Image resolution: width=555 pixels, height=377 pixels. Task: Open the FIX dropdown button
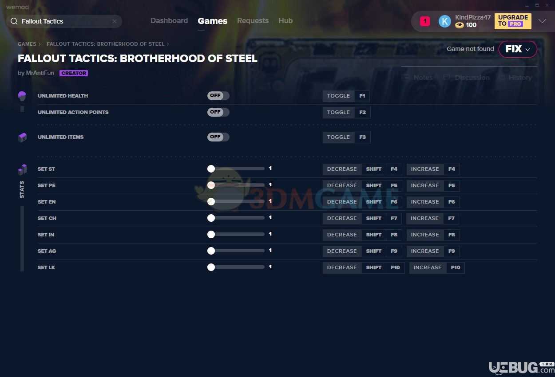(518, 49)
